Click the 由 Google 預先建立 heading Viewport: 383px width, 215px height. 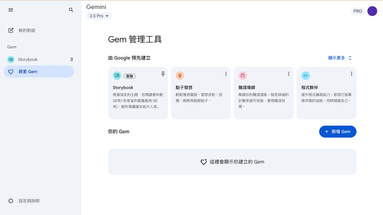(x=129, y=58)
